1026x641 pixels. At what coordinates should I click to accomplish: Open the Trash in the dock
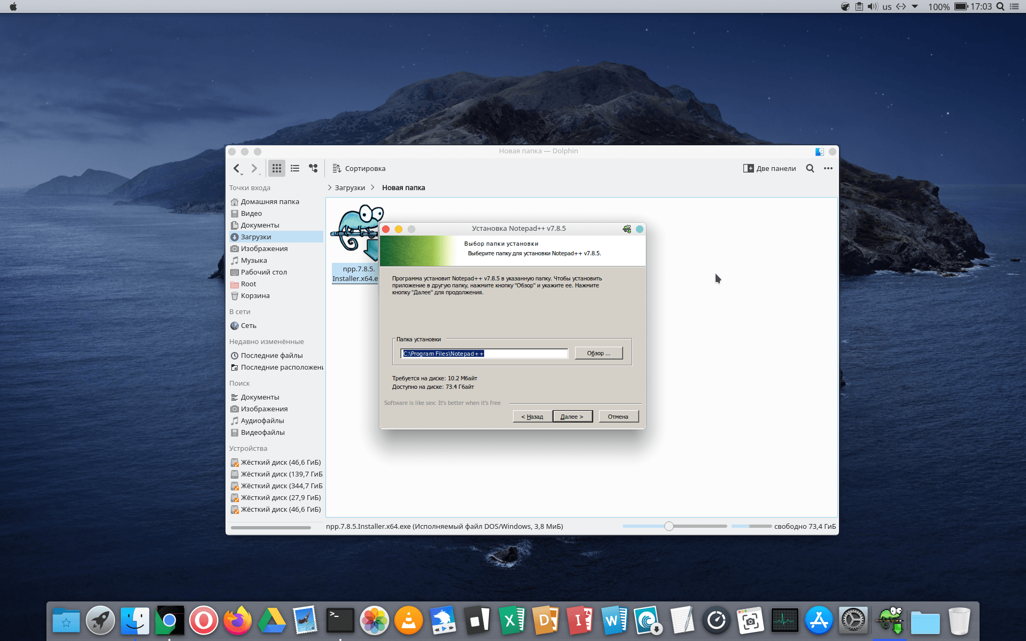[959, 621]
